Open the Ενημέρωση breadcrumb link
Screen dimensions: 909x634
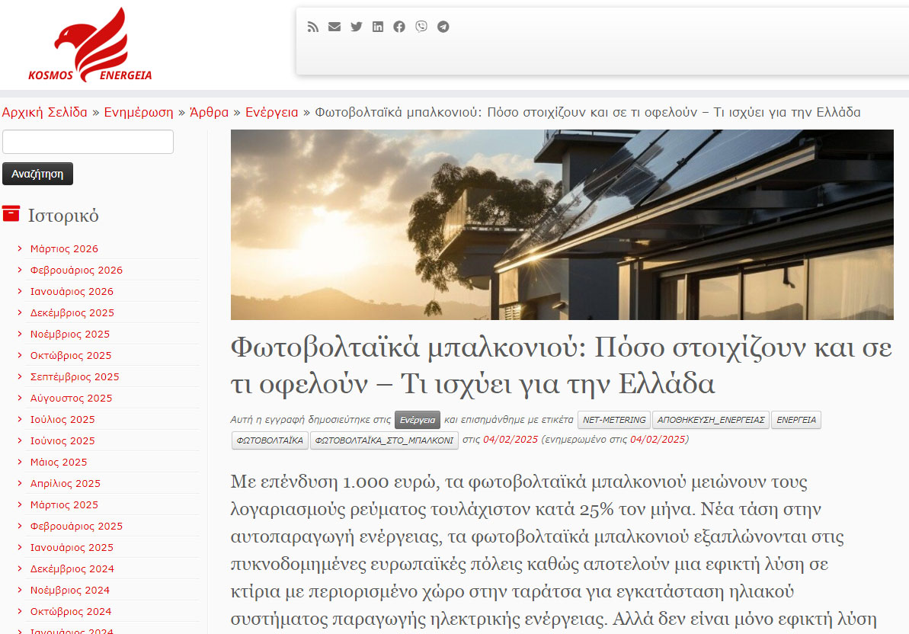coord(139,112)
